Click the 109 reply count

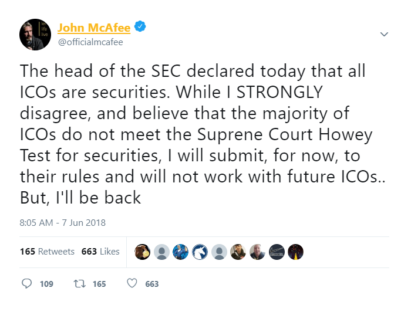tap(46, 284)
